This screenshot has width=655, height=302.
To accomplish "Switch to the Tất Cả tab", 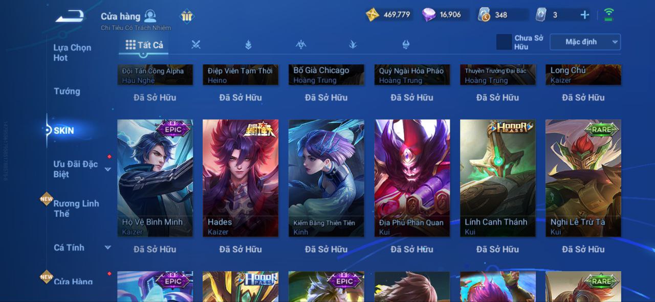I will tap(144, 45).
